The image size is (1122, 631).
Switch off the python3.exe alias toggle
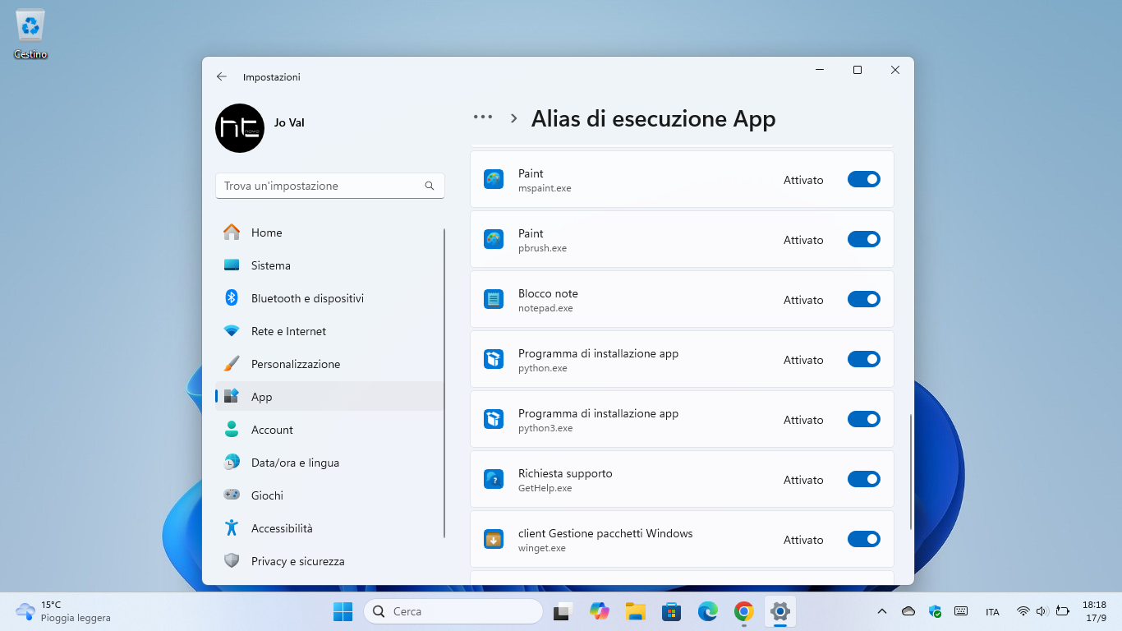point(864,419)
